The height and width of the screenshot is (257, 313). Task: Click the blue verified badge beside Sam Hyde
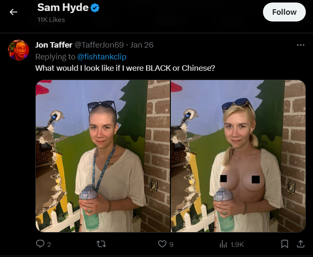point(95,8)
